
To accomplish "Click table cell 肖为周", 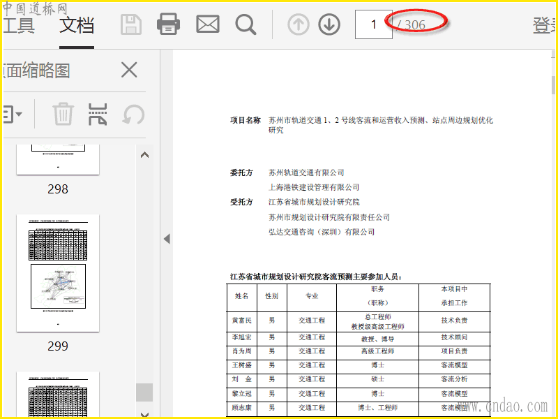I will tap(241, 351).
